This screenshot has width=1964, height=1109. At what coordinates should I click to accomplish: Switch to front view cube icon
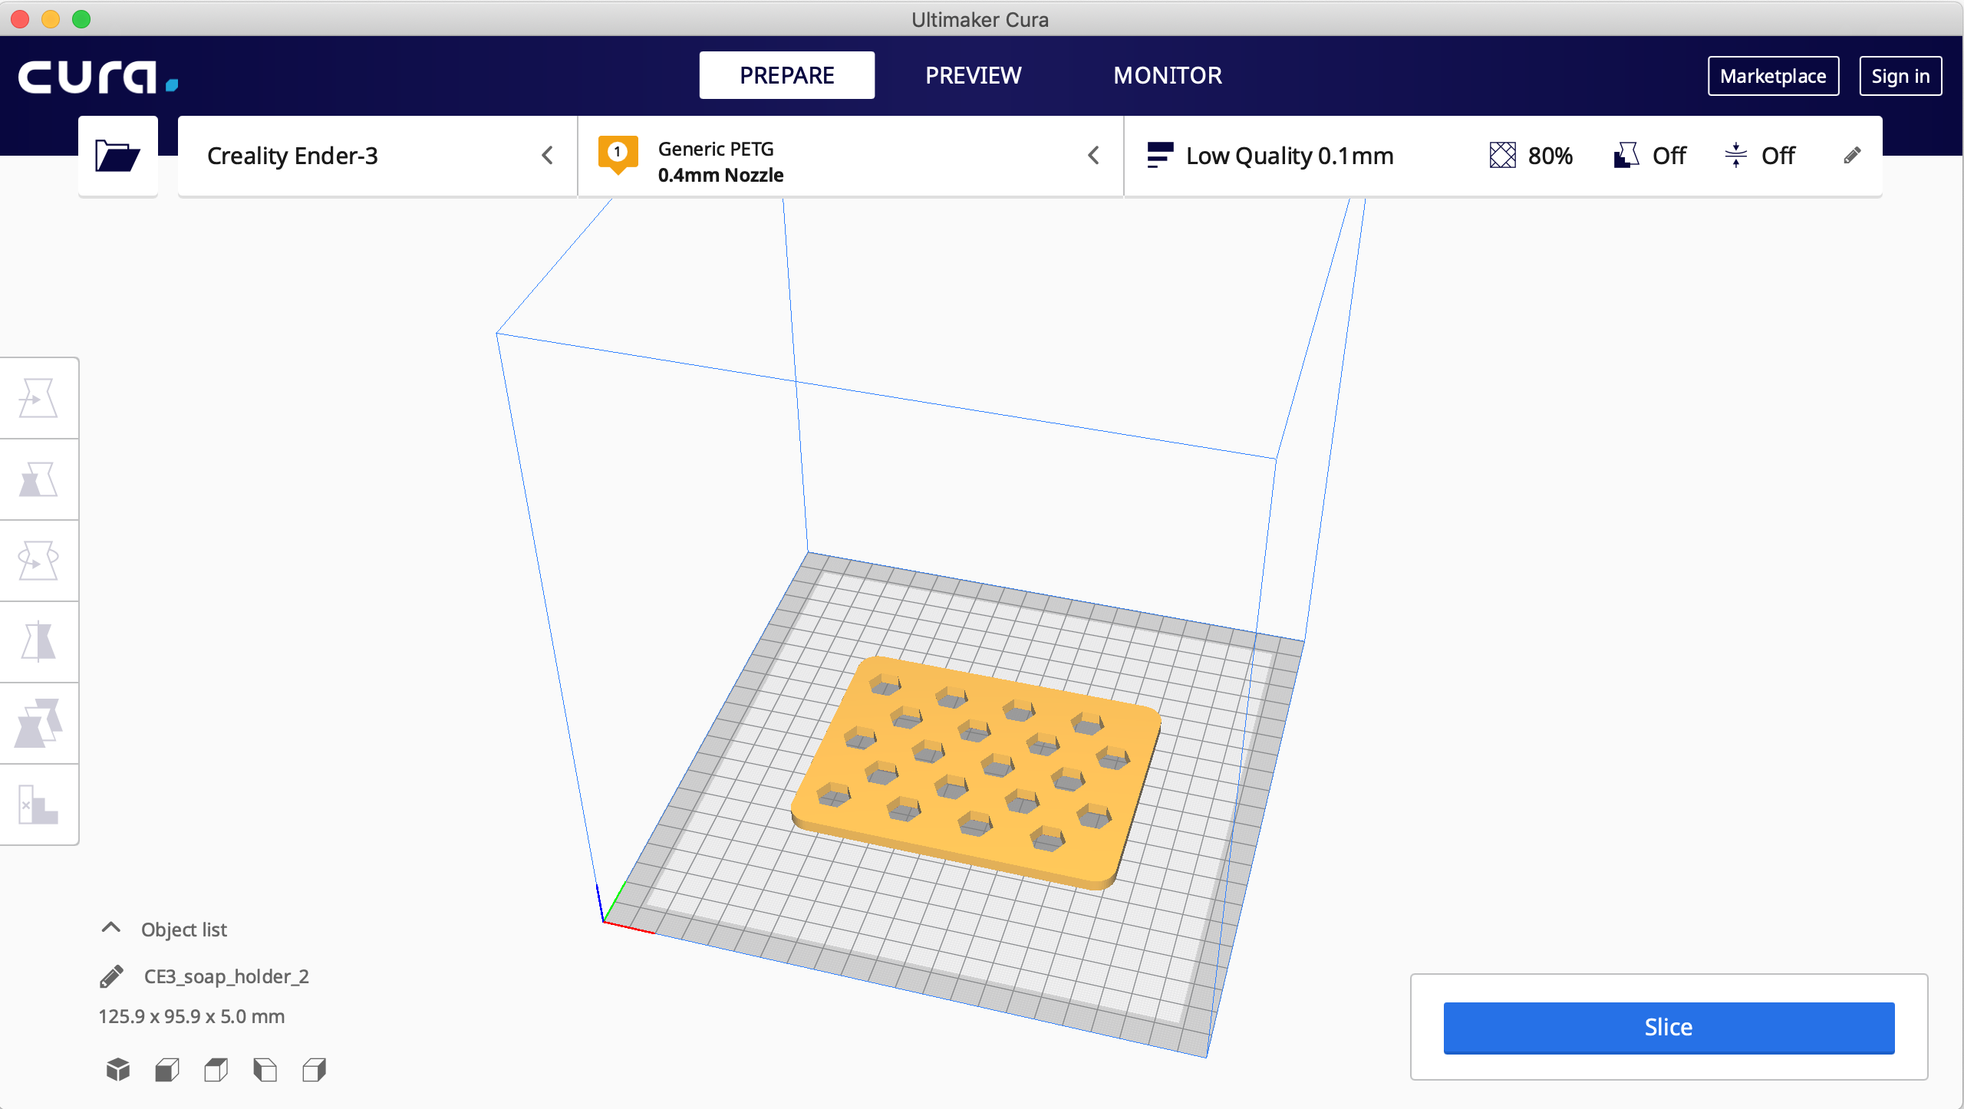[x=167, y=1069]
